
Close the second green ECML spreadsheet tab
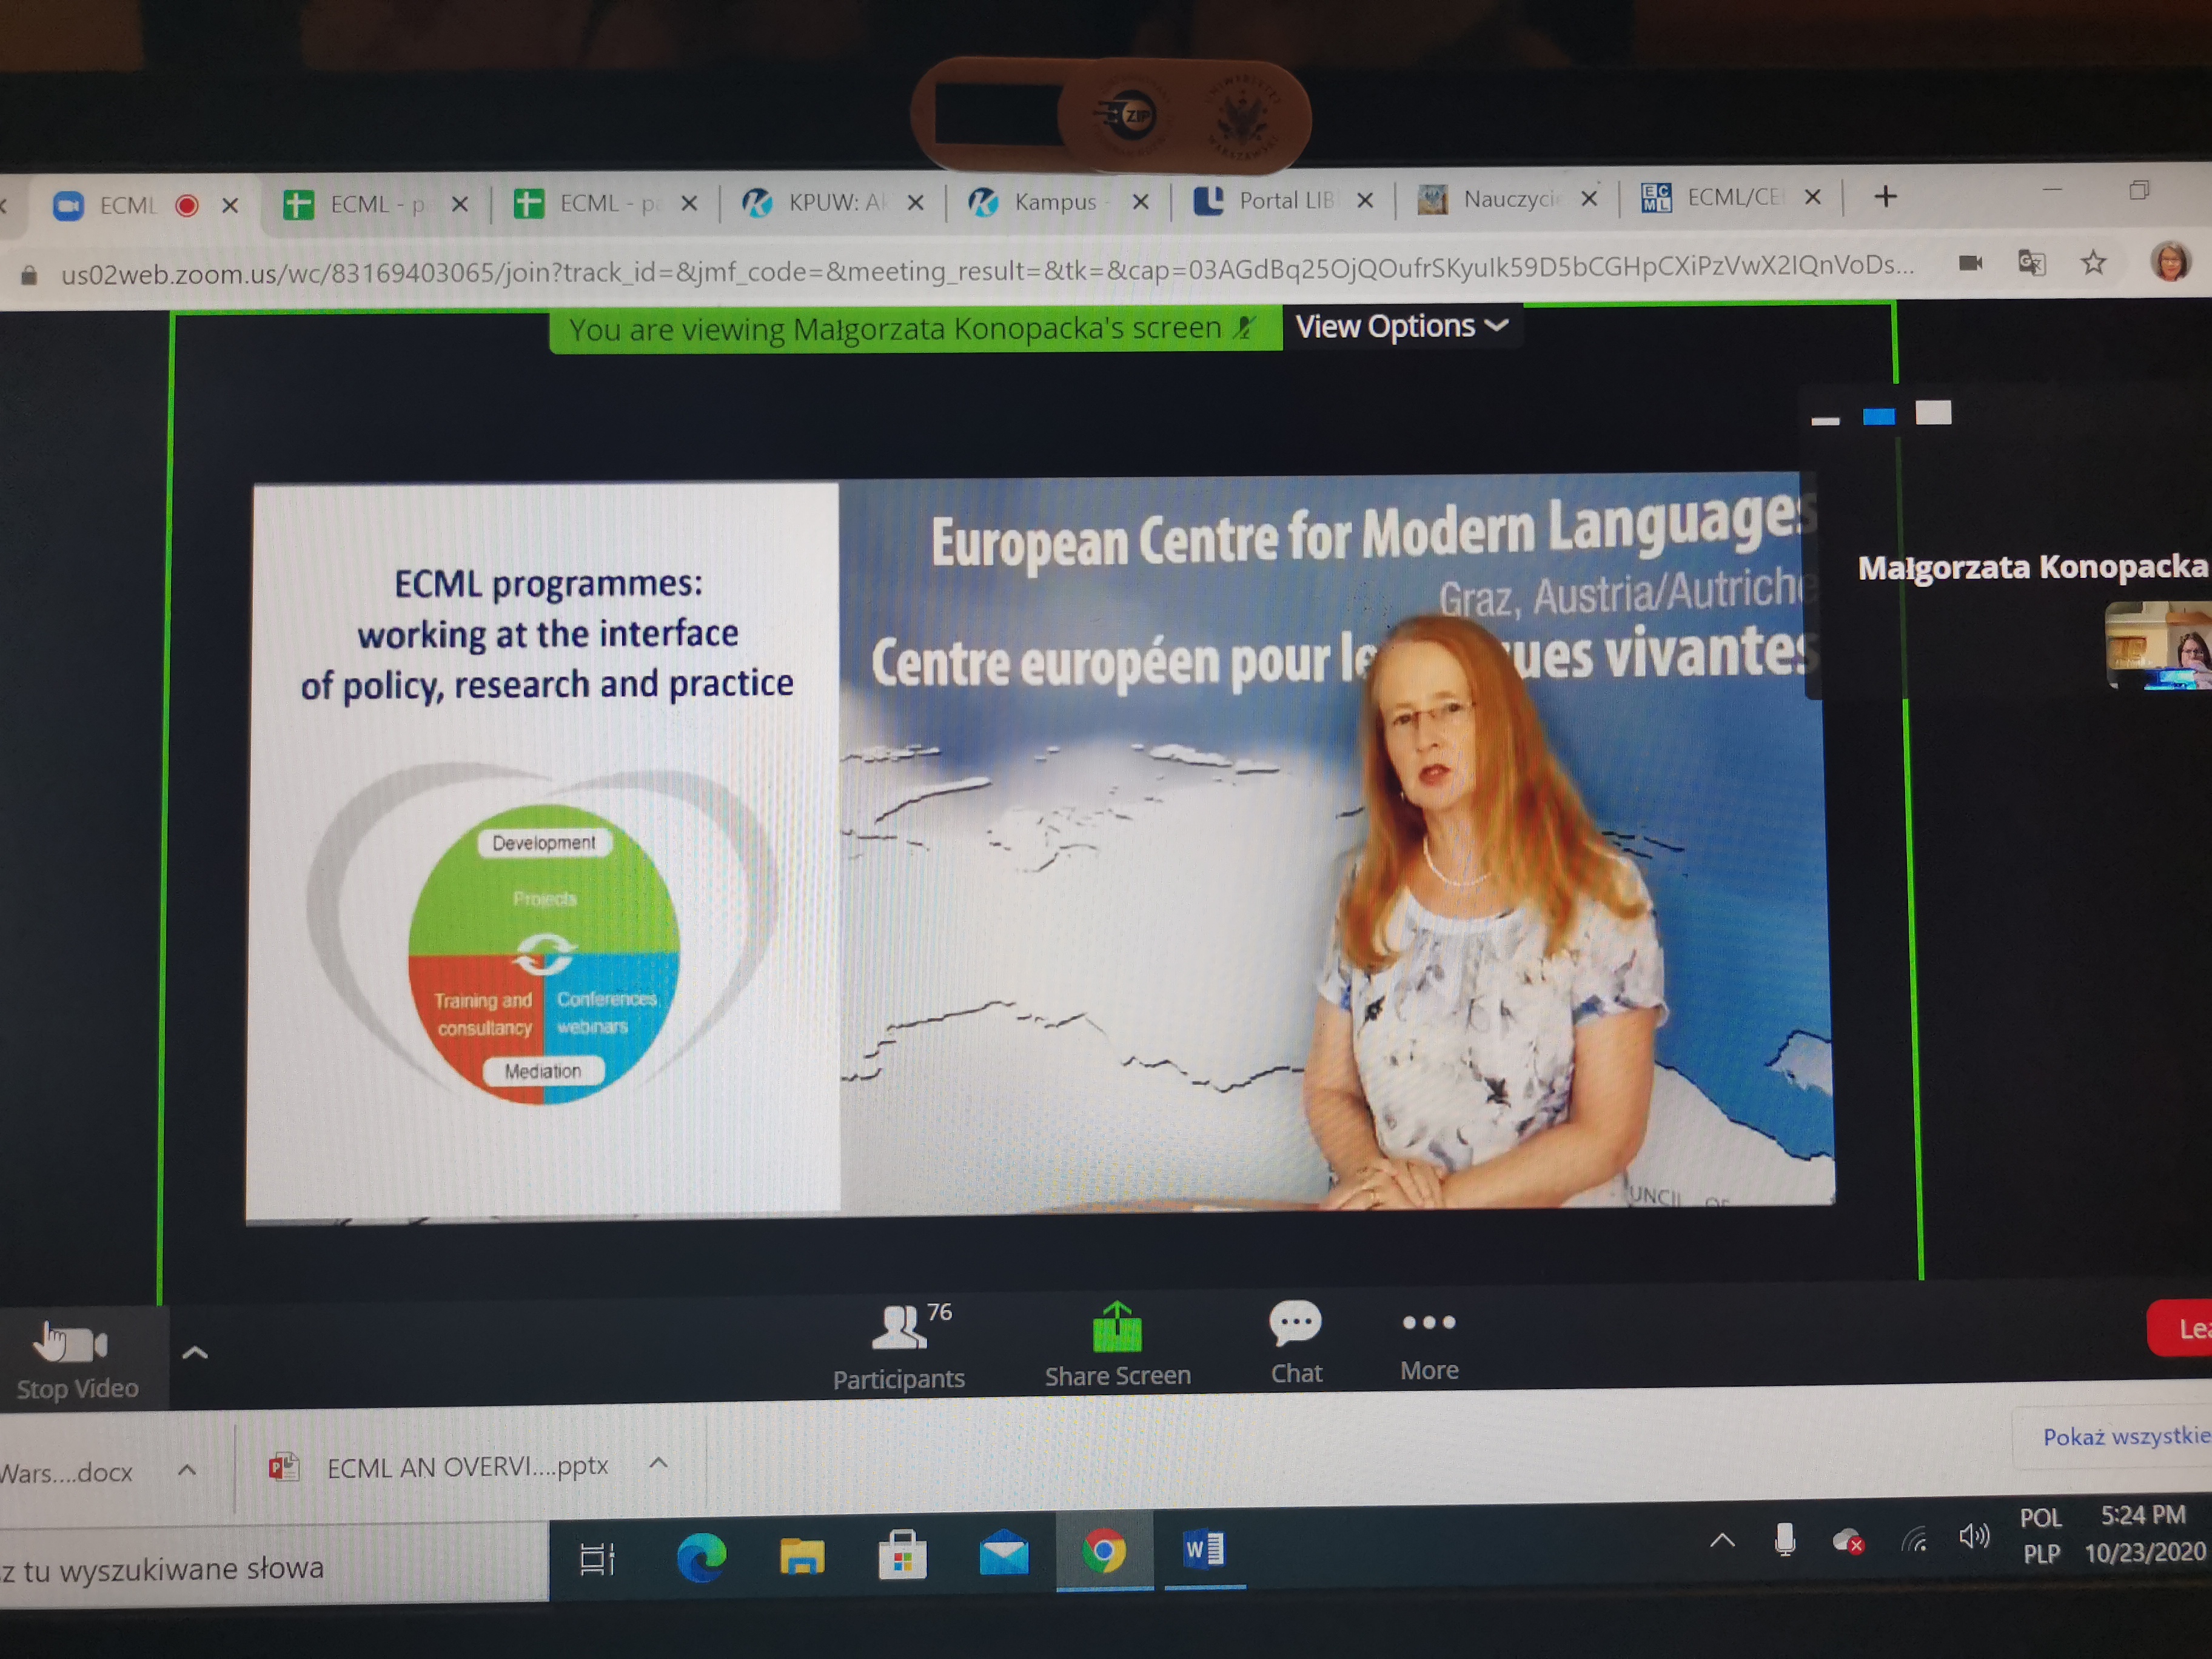[688, 203]
